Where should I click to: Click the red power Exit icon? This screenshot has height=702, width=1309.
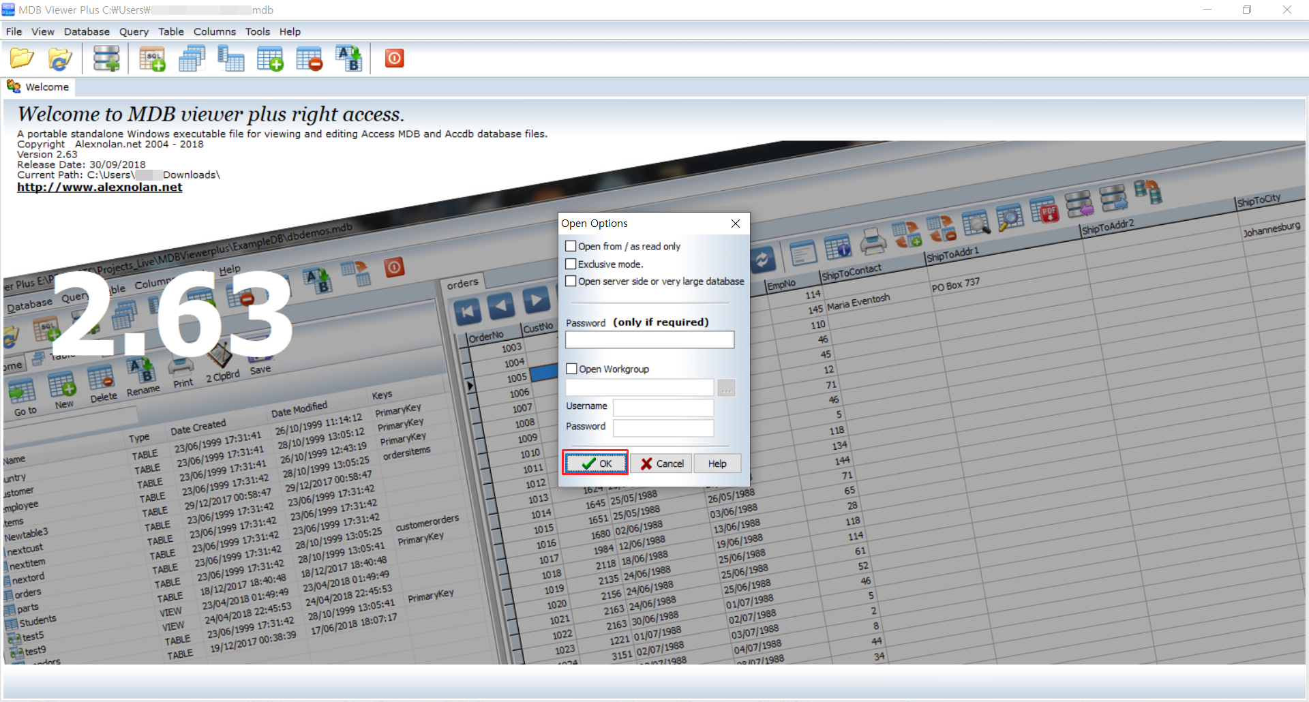tap(395, 59)
